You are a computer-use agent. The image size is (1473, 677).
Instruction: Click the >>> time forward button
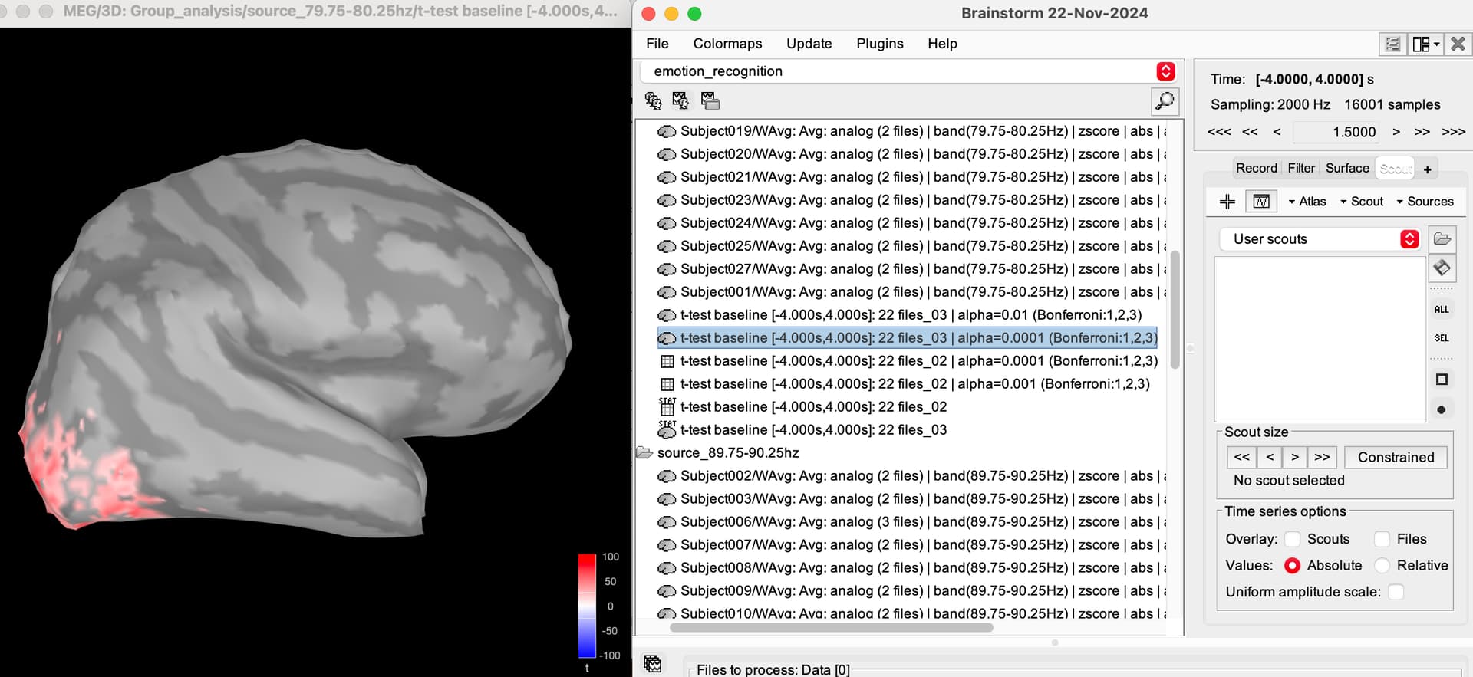(x=1453, y=132)
